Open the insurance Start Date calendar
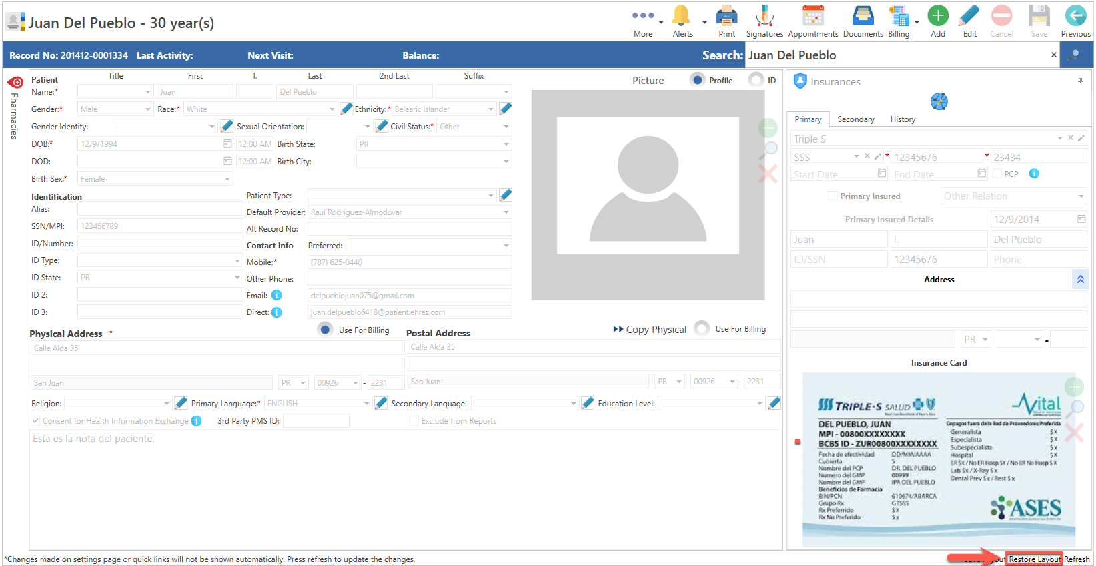Image resolution: width=1096 pixels, height=566 pixels. (x=881, y=174)
